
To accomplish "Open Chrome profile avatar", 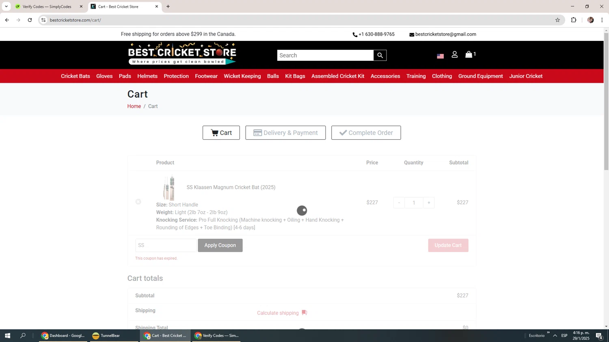I will tap(590, 20).
